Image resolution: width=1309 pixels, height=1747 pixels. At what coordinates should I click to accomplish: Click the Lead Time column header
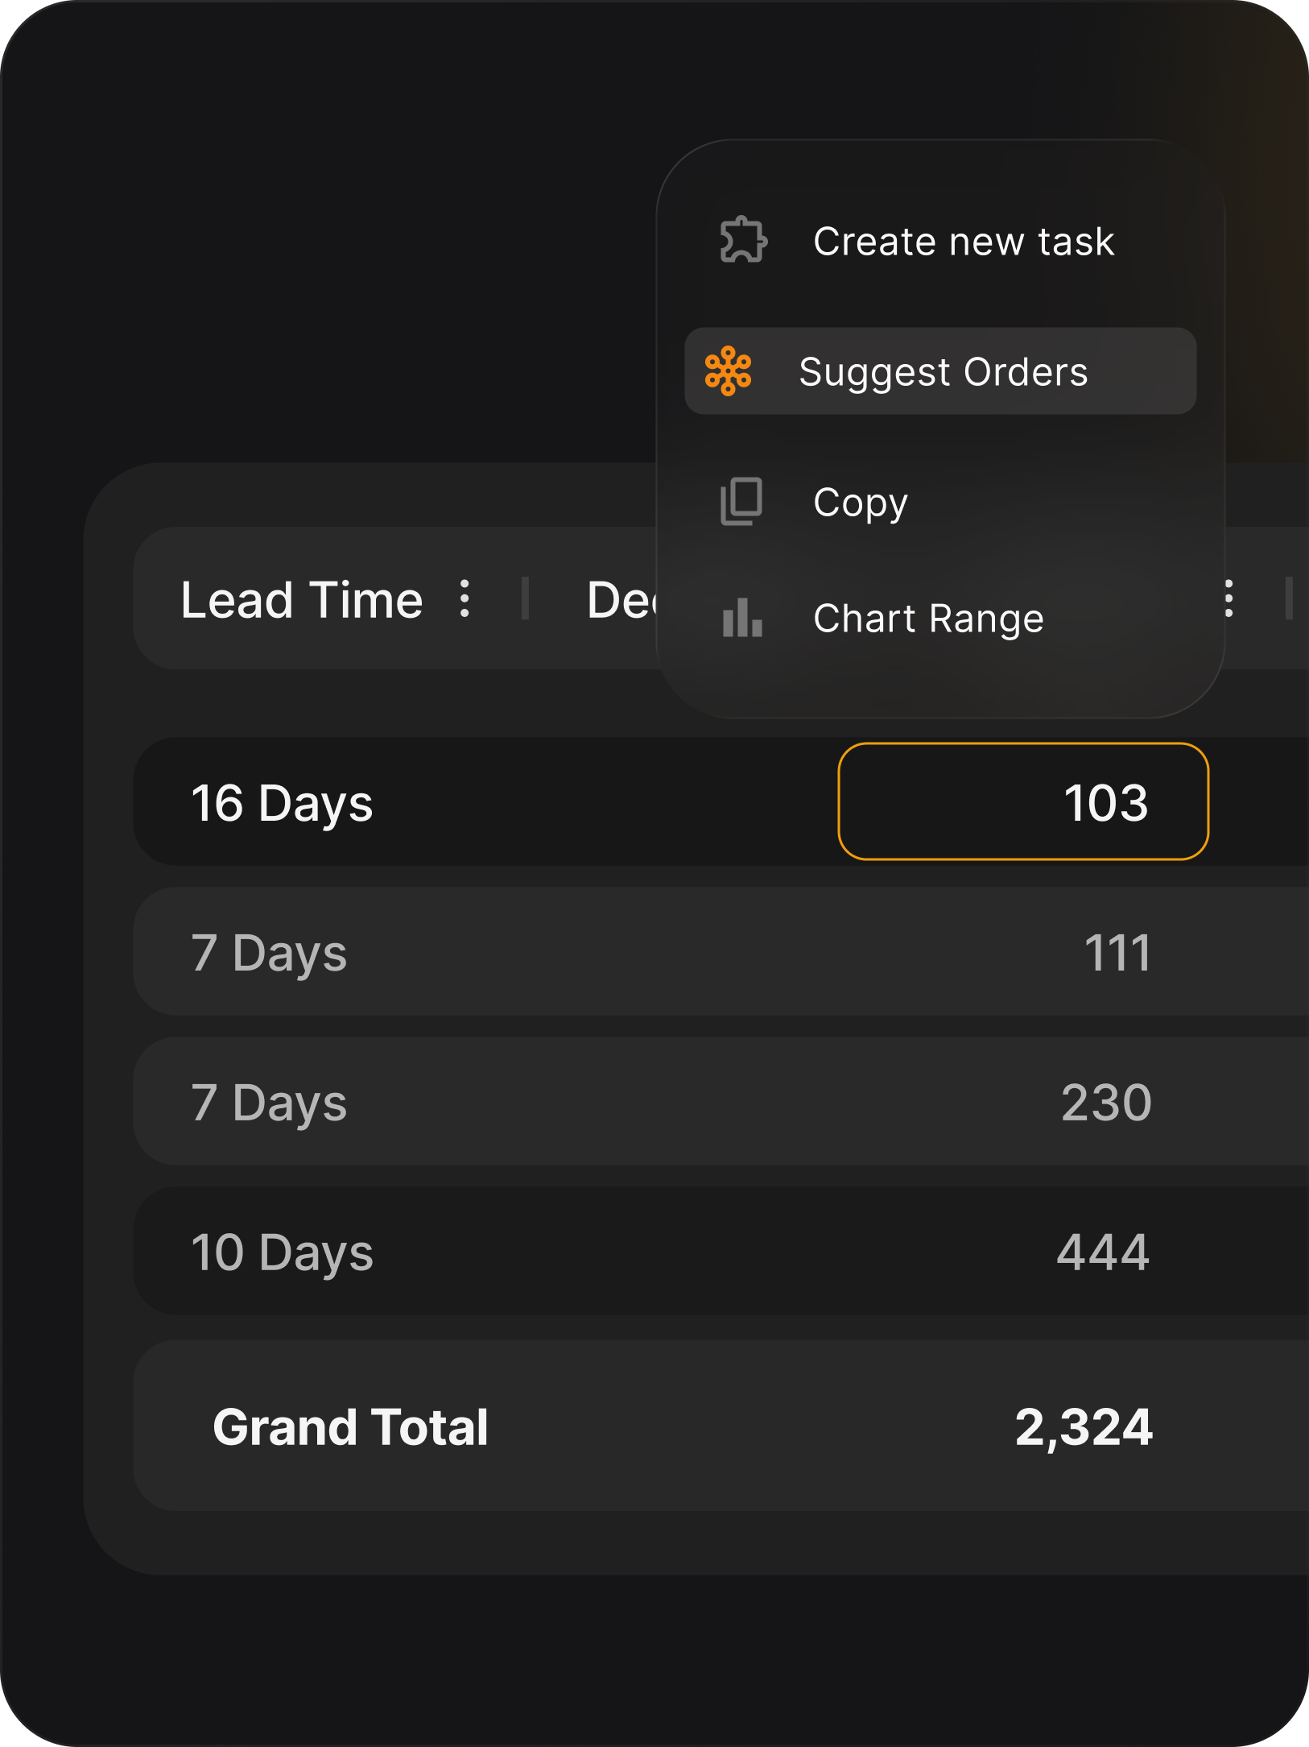click(x=302, y=600)
